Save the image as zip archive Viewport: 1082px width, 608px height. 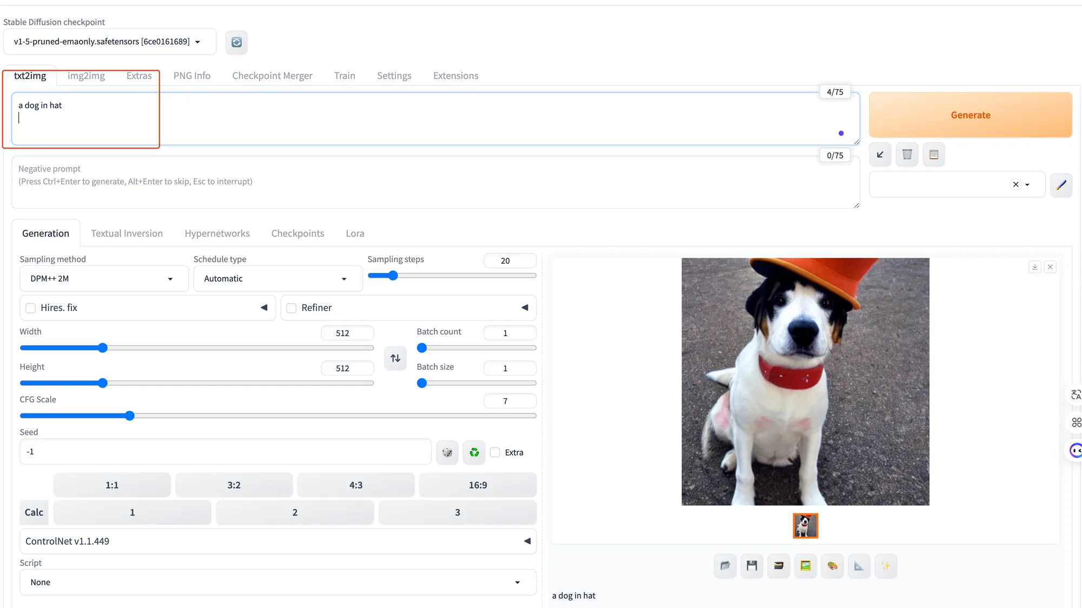coord(778,566)
